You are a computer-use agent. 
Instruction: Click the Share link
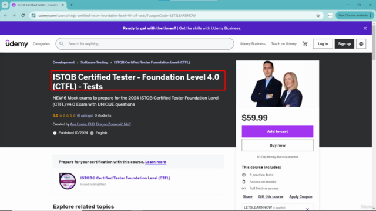coord(247,196)
